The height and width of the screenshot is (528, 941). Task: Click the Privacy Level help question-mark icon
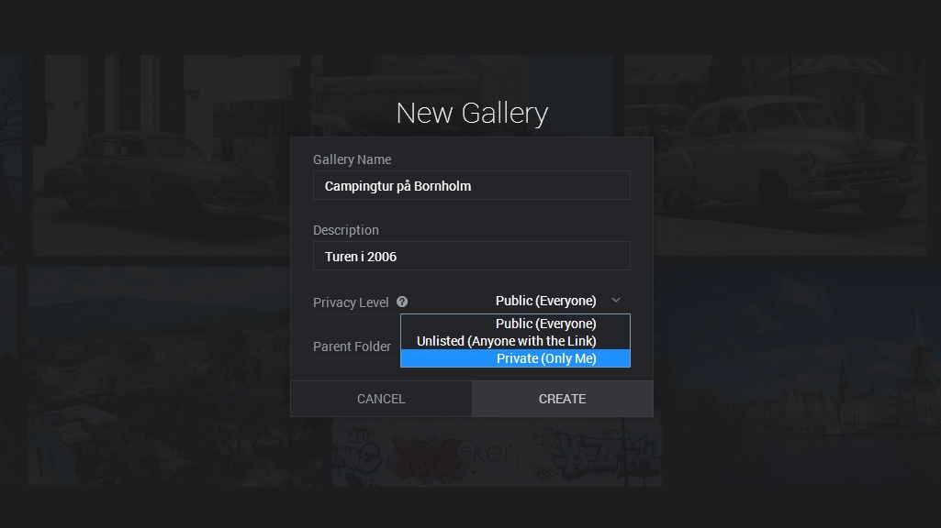point(402,302)
